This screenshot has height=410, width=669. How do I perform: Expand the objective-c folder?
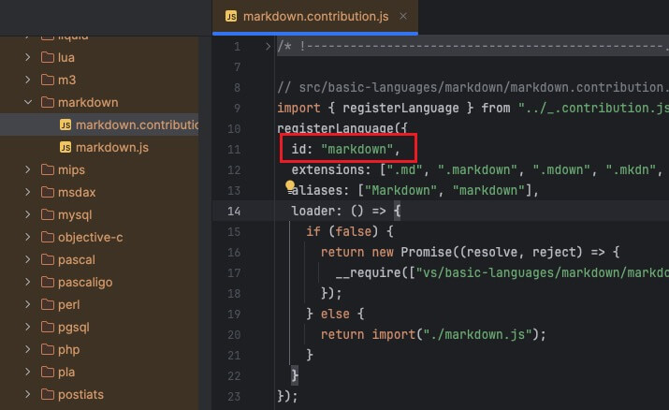click(x=28, y=237)
